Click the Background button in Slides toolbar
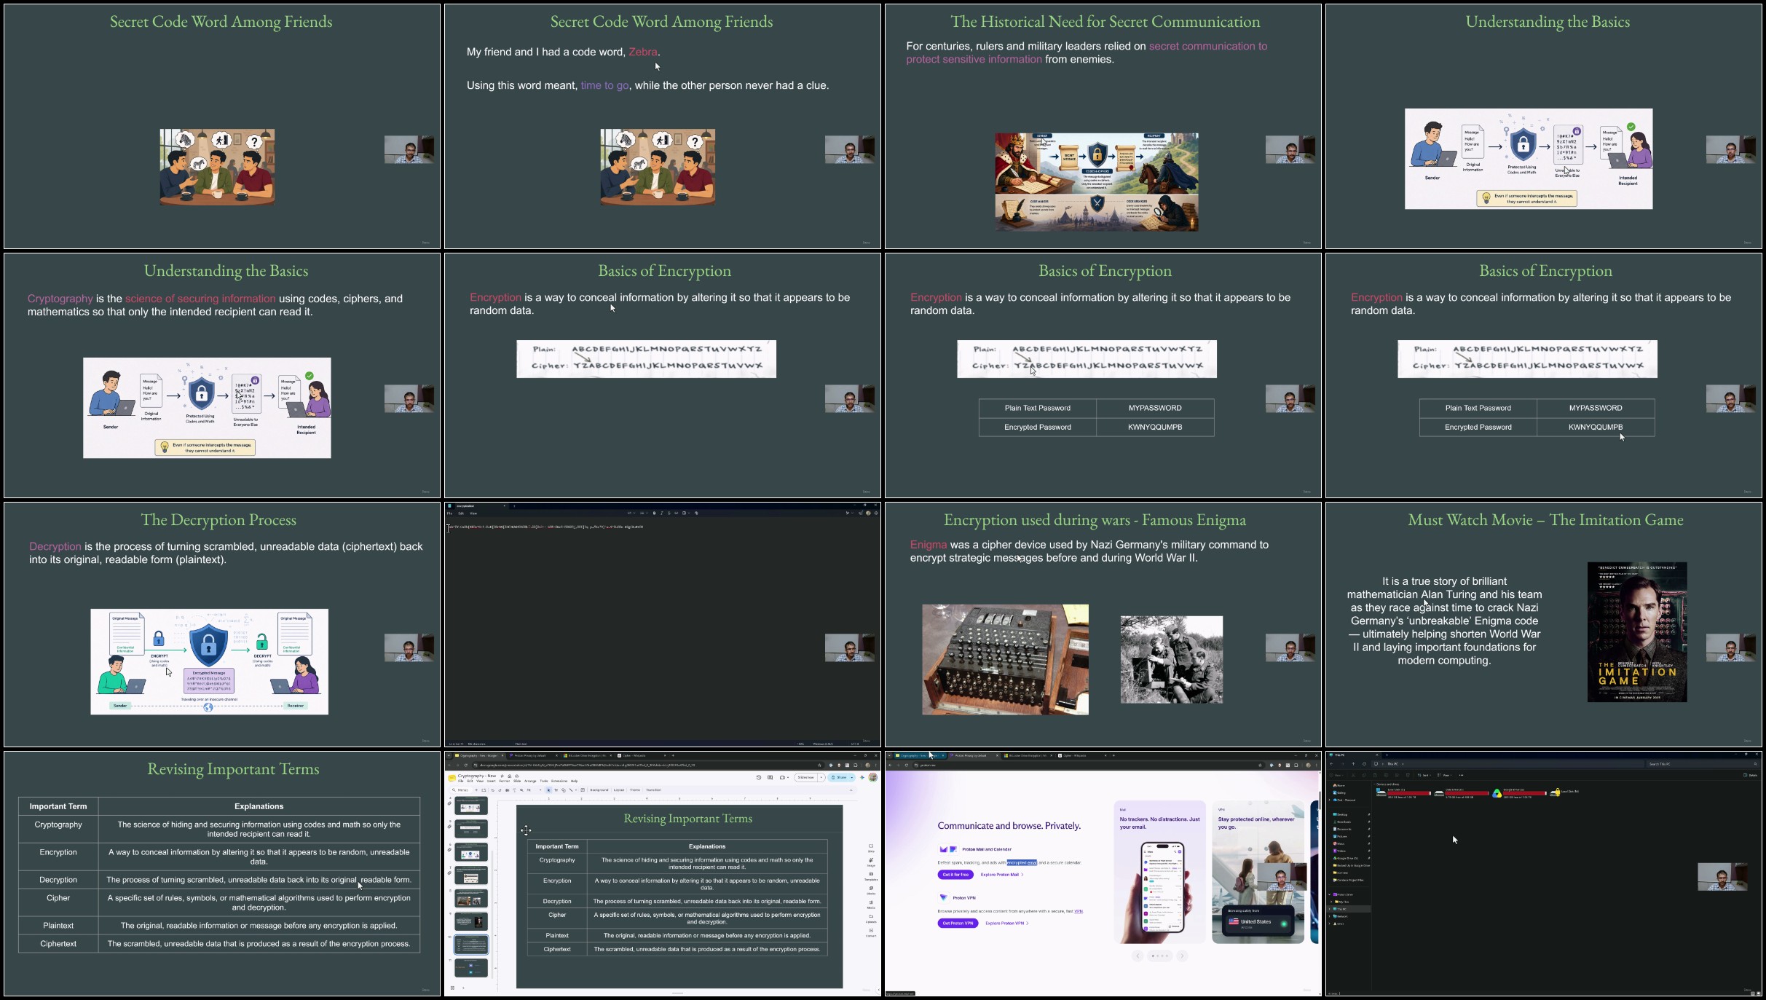Viewport: 1766px width, 1000px height. (x=599, y=790)
